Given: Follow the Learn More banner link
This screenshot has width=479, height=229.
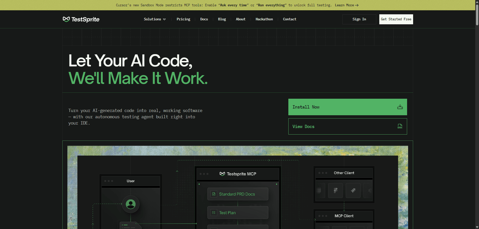Looking at the screenshot, I should 346,5.
